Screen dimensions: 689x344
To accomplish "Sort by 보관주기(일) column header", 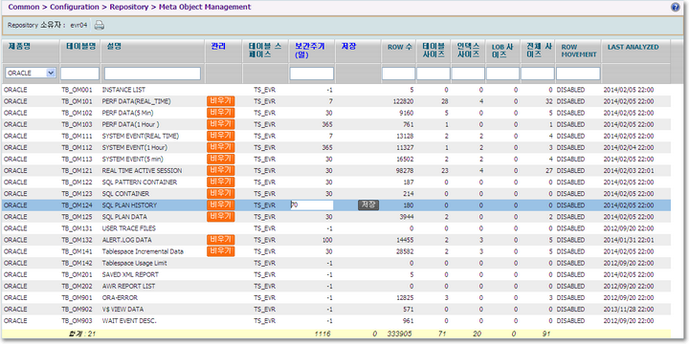I will click(310, 51).
